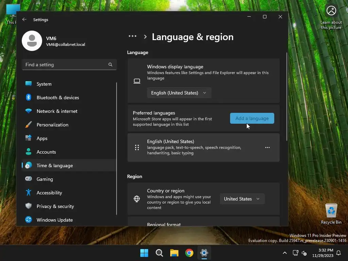Click the drag handle for English (United States)

click(137, 147)
